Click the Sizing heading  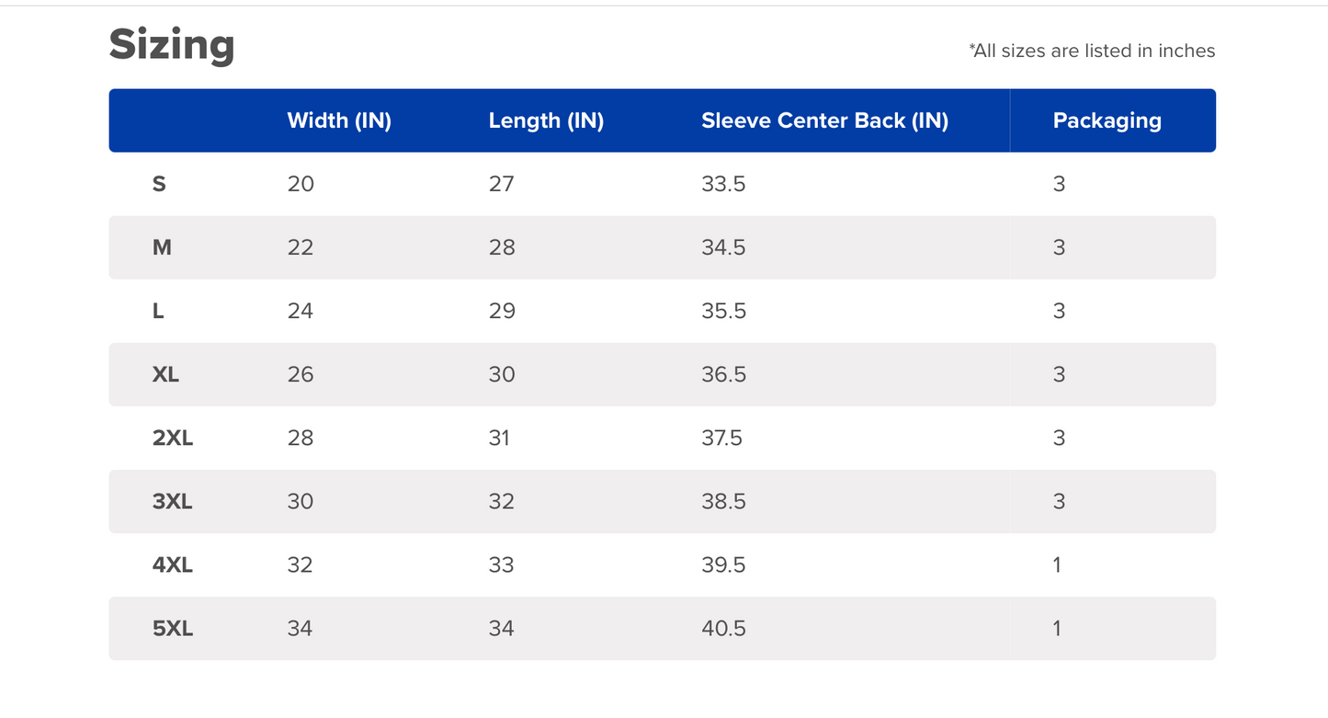tap(172, 45)
